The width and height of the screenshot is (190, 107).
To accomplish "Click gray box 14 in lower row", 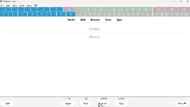I will [128, 14].
